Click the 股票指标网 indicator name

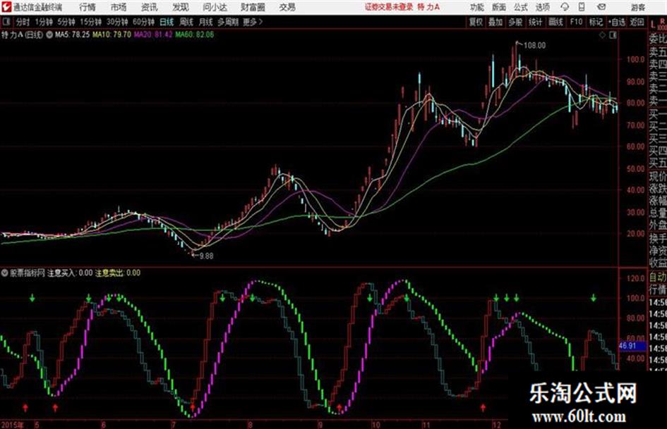tap(28, 273)
